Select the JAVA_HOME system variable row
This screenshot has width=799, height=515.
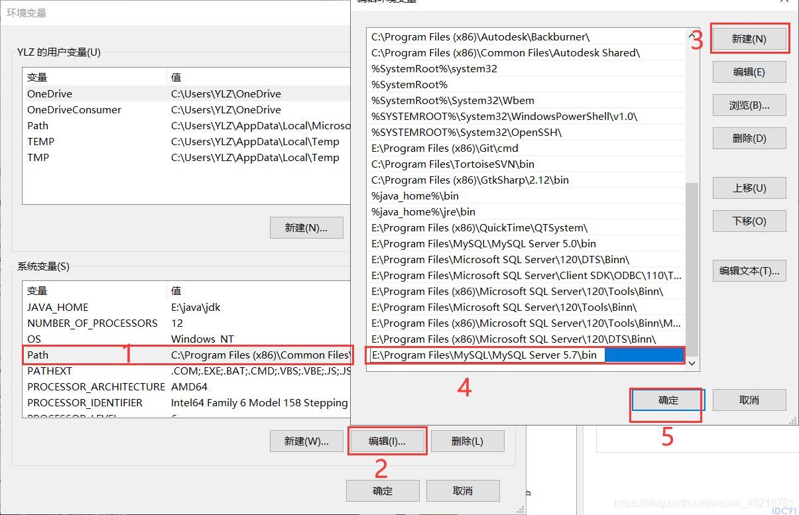(187, 308)
